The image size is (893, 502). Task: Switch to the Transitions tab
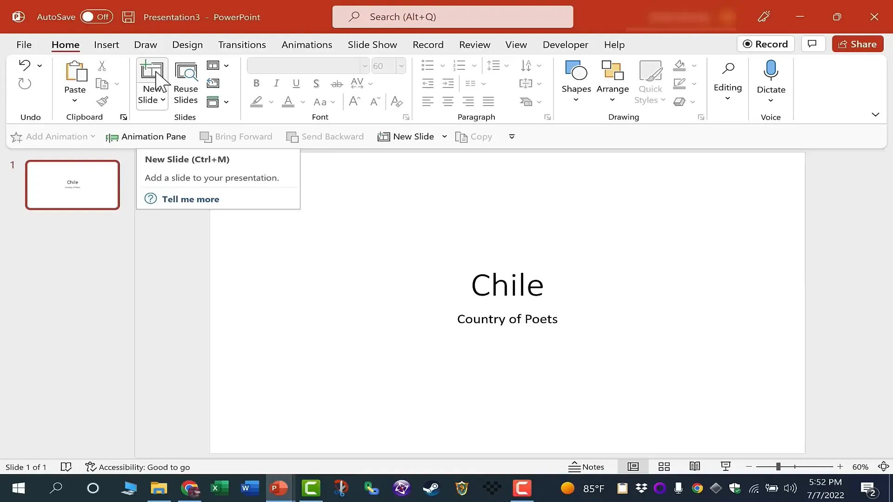(242, 45)
